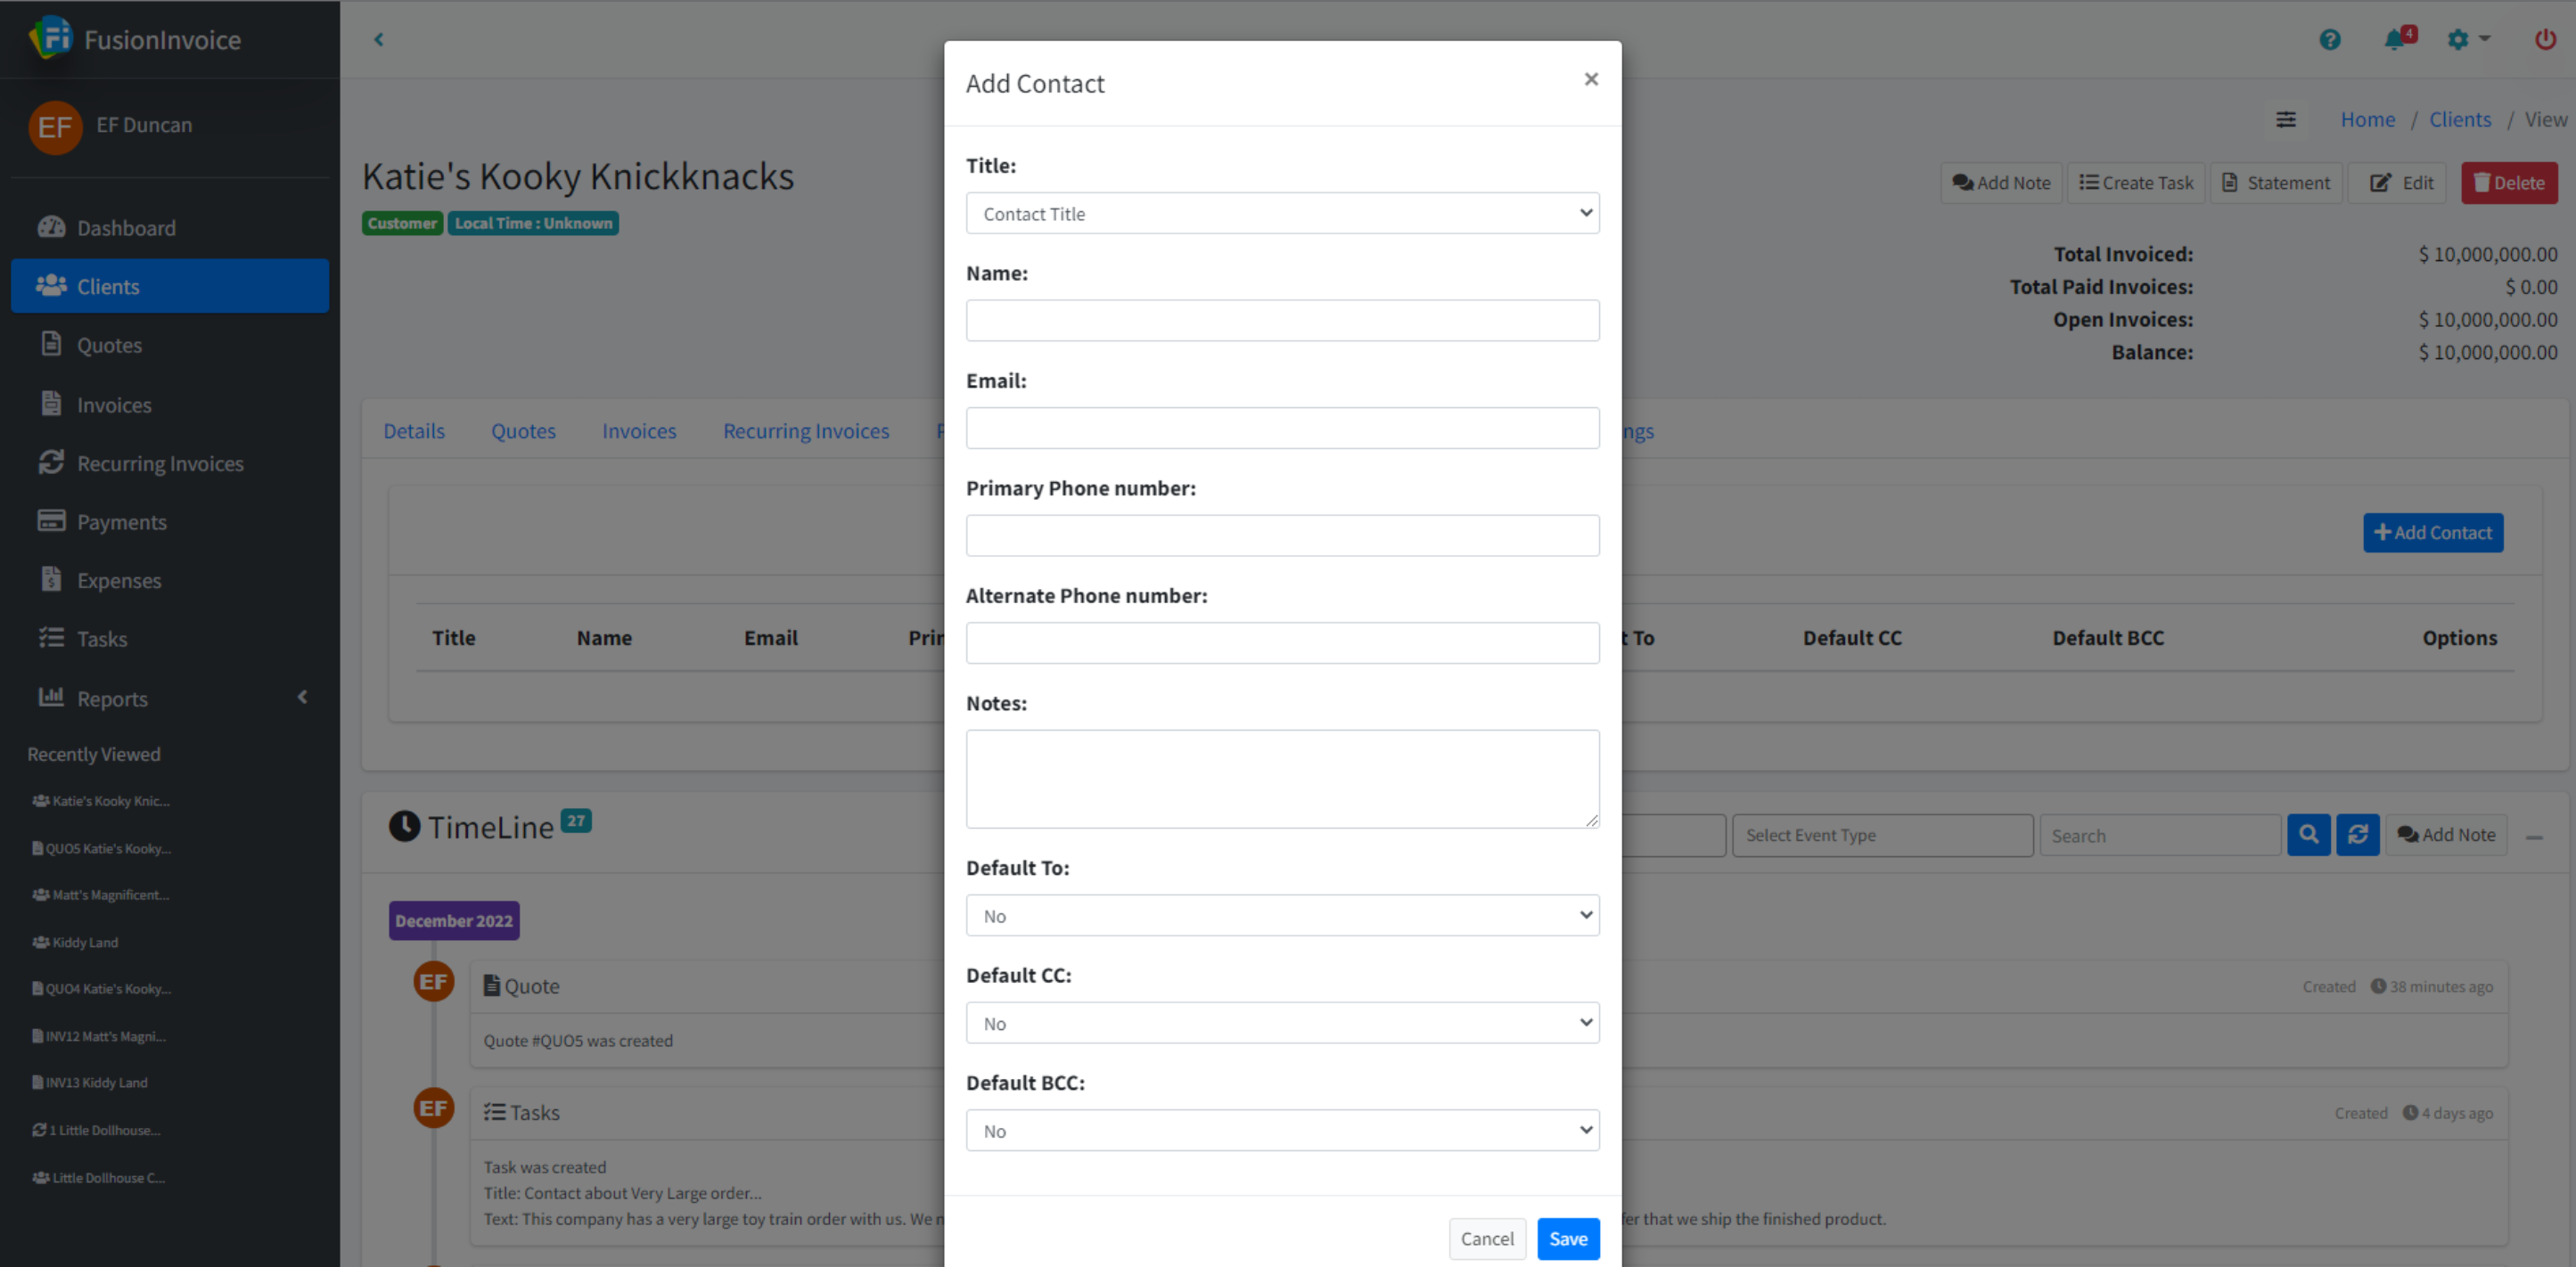Click the help question mark icon
This screenshot has height=1267, width=2576.
(x=2329, y=40)
